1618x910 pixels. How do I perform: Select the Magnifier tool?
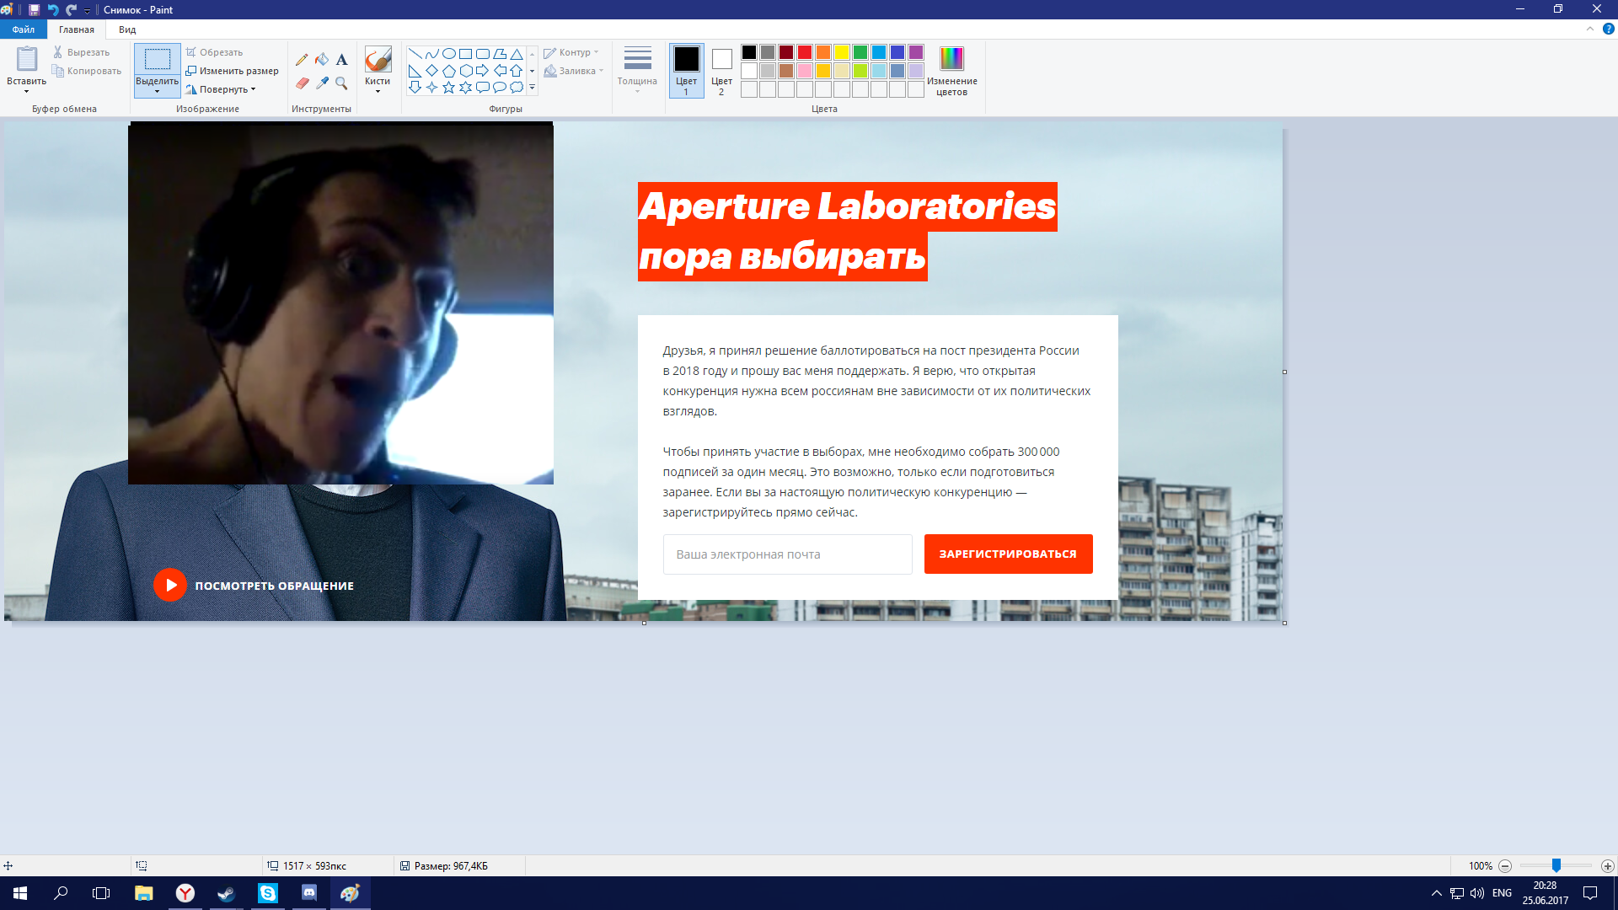[x=341, y=83]
